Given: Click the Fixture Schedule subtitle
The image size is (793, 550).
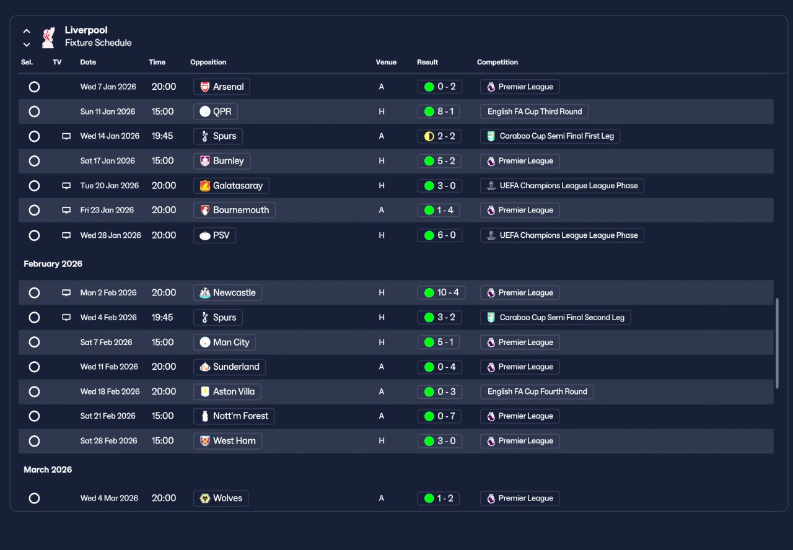Looking at the screenshot, I should [x=98, y=43].
